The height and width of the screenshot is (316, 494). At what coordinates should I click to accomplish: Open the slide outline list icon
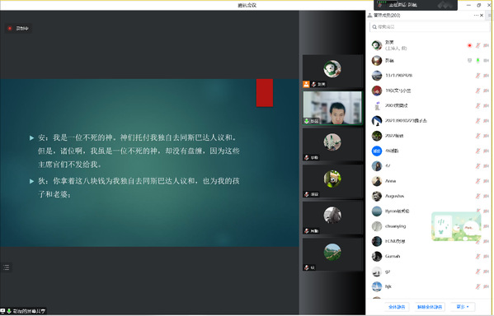(7, 267)
